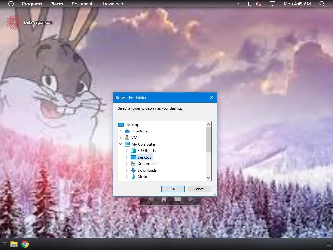Image resolution: width=333 pixels, height=250 pixels.
Task: Expand the 3D Objects node
Action: [x=127, y=151]
